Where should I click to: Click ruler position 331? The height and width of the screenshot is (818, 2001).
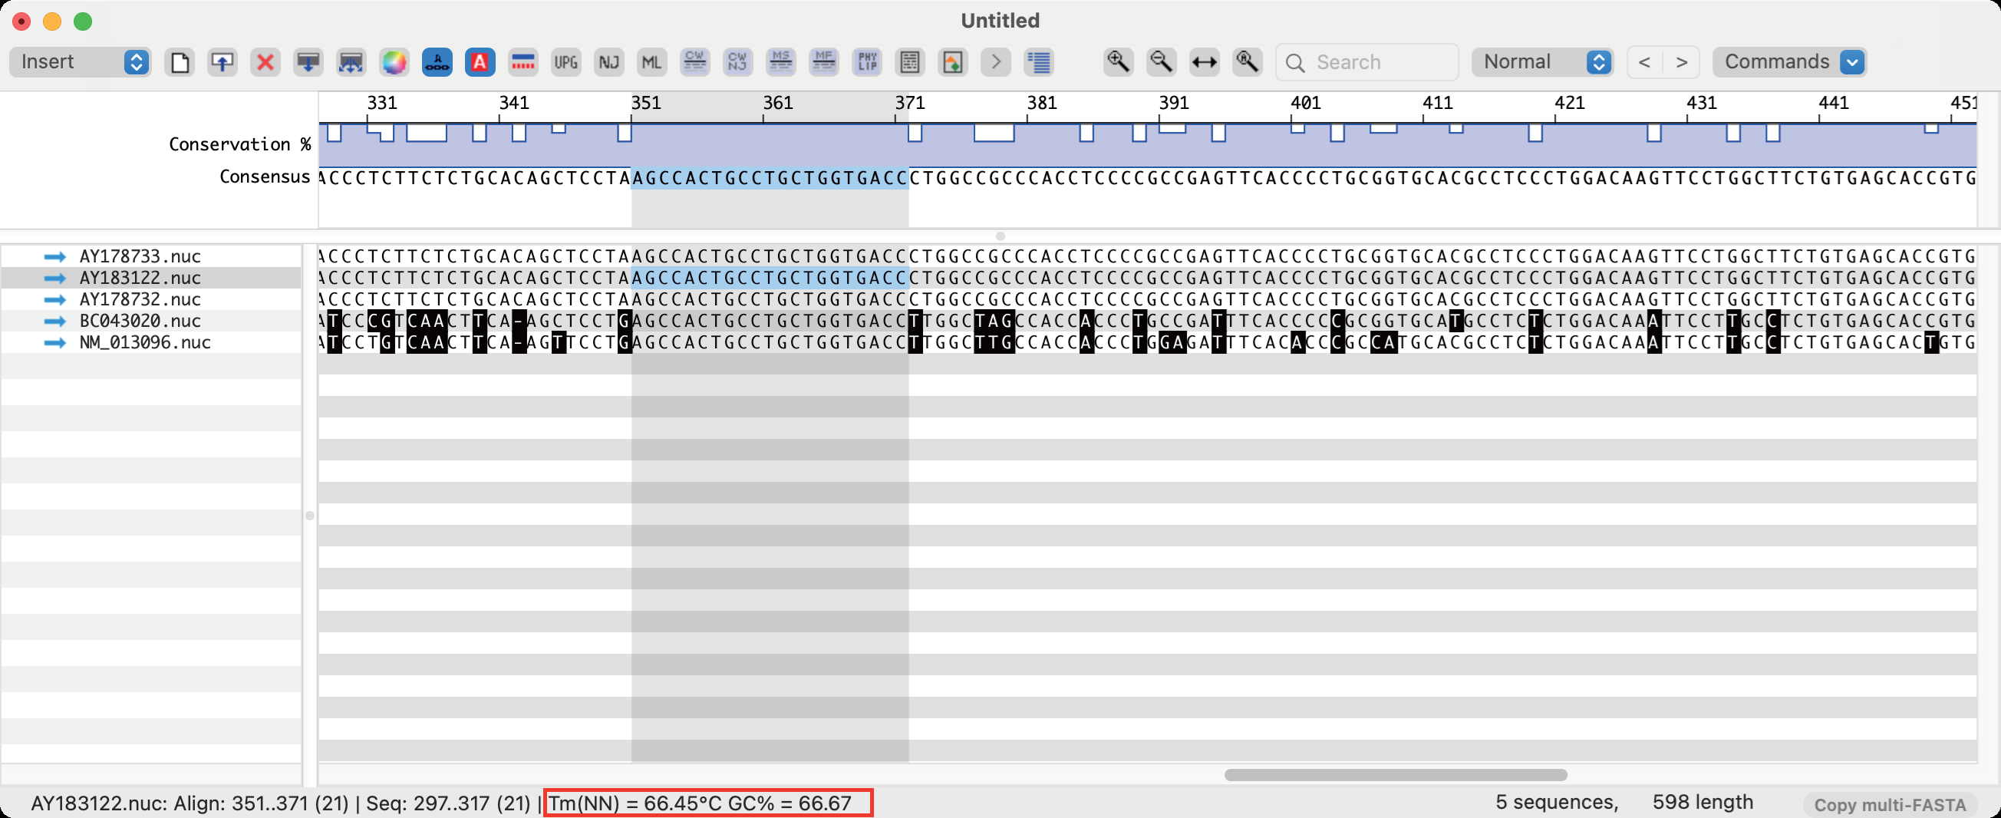tap(381, 103)
